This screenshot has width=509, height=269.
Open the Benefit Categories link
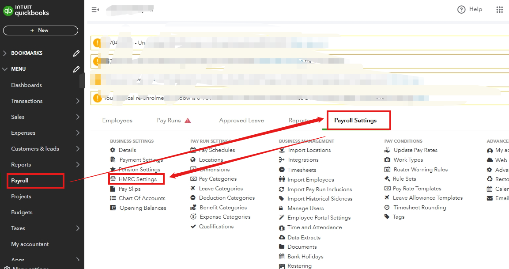(x=223, y=208)
